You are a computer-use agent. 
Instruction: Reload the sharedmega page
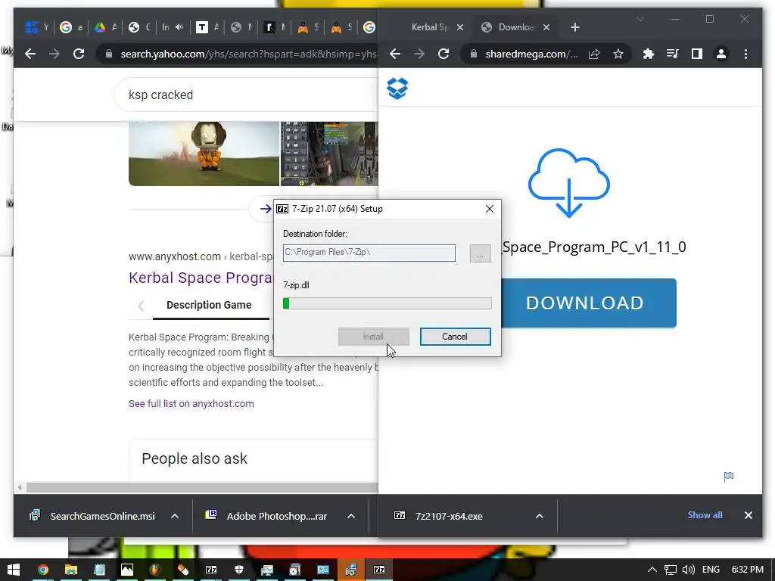pyautogui.click(x=444, y=54)
